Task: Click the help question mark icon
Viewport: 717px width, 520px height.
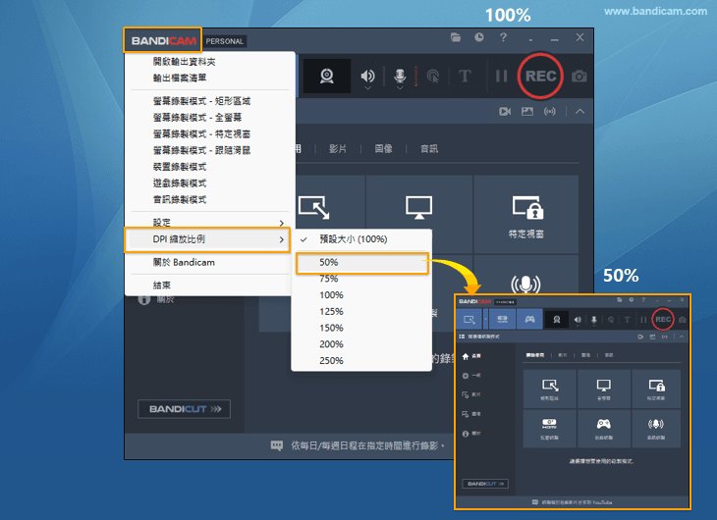Action: point(503,38)
